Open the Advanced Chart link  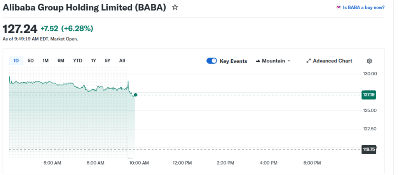coord(332,61)
